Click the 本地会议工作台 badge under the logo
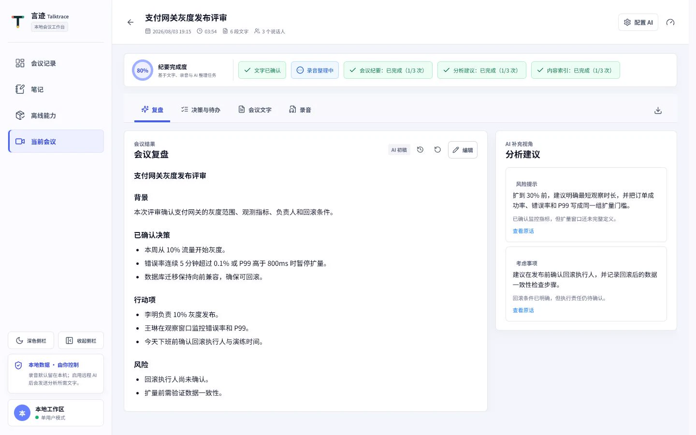 point(50,27)
